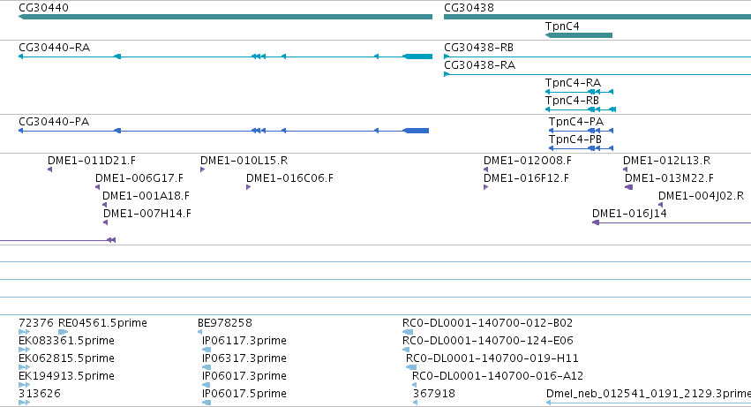Select DME1-006G17.F clone label
751x407 pixels.
pos(139,178)
